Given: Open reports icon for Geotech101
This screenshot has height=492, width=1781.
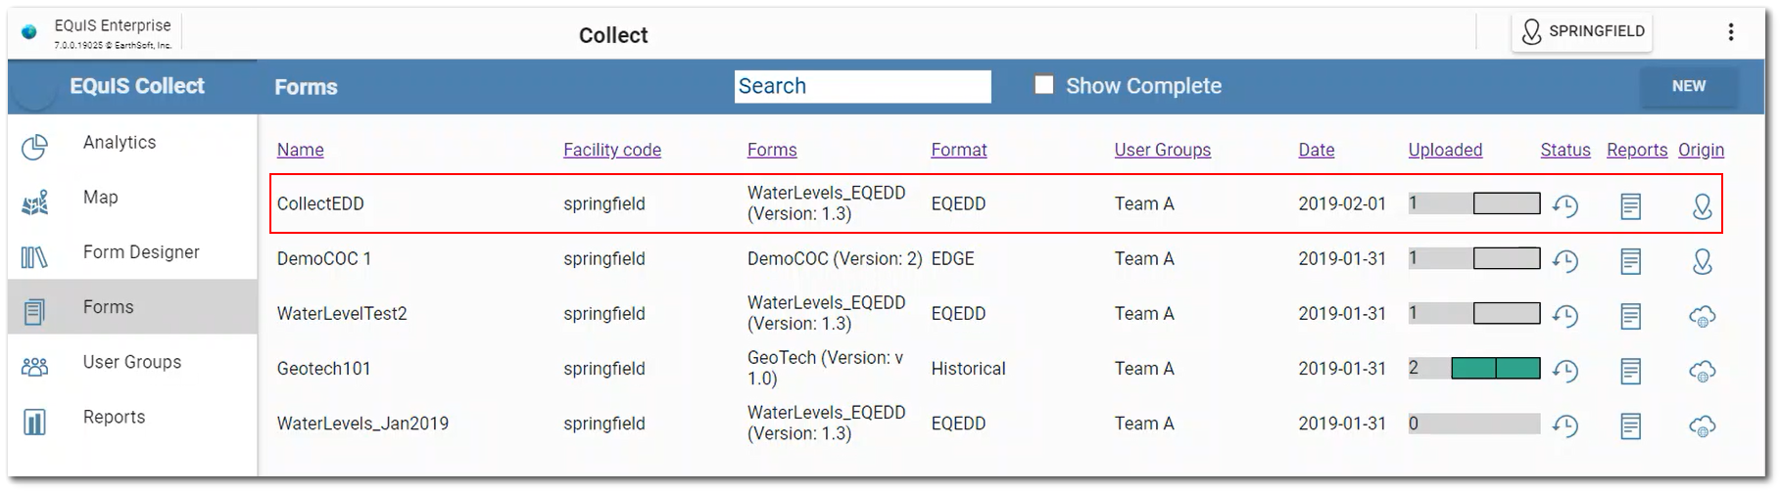Looking at the screenshot, I should [1631, 371].
